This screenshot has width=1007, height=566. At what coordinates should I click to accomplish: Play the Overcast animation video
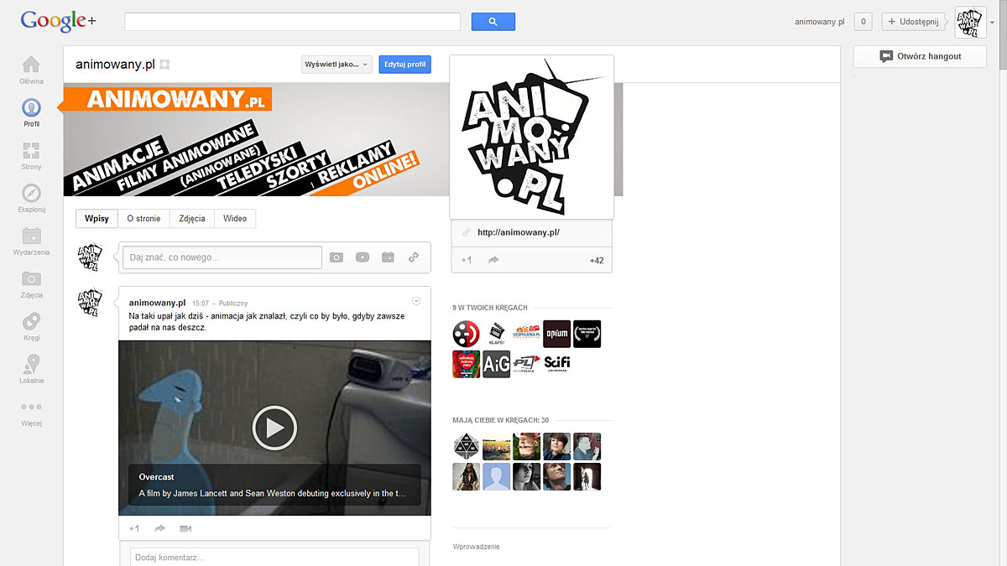coord(274,428)
